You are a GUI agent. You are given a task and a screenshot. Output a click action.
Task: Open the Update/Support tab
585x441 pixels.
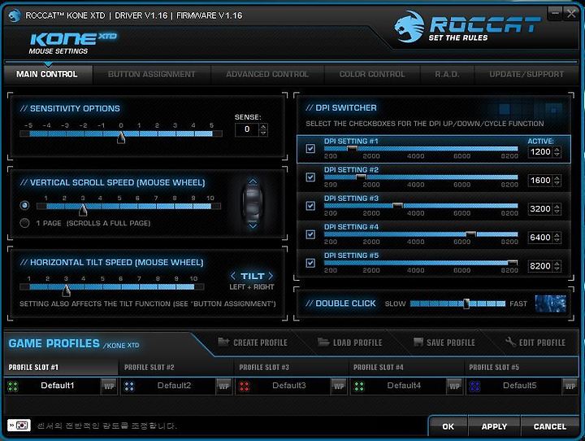[x=526, y=74]
